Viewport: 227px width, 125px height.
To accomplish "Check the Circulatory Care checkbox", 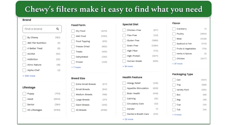I will pyautogui.click(x=124, y=104).
